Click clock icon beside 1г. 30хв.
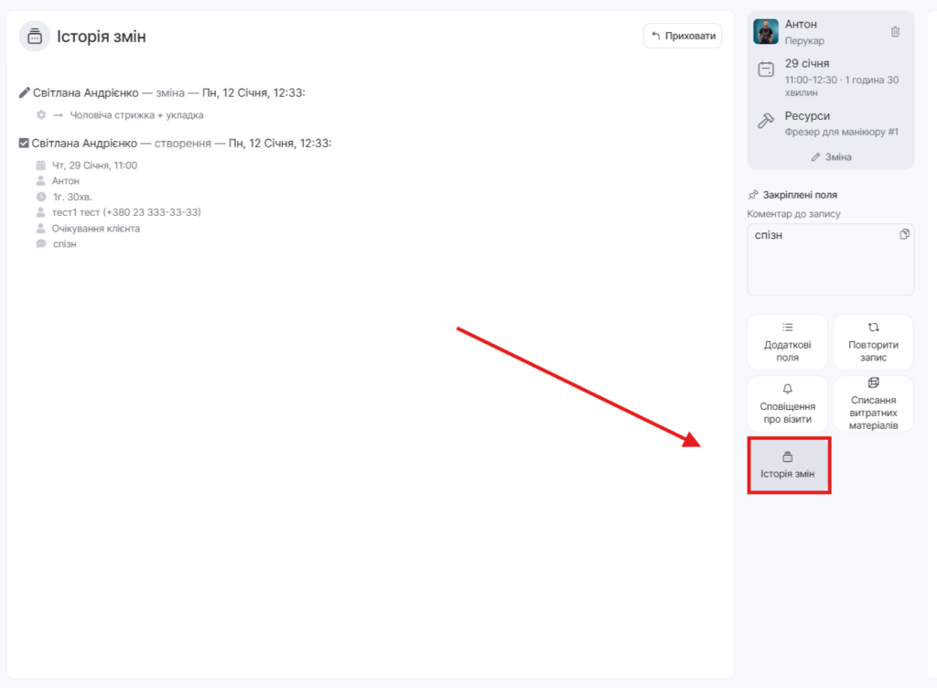The height and width of the screenshot is (688, 937). coord(40,197)
